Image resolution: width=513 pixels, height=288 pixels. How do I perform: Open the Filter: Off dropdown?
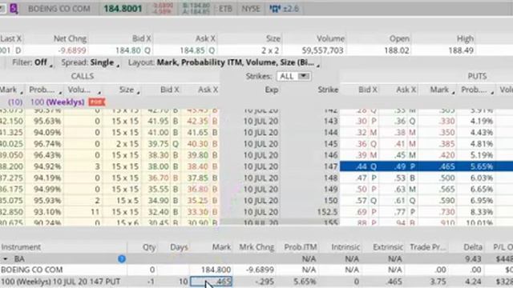coord(32,62)
